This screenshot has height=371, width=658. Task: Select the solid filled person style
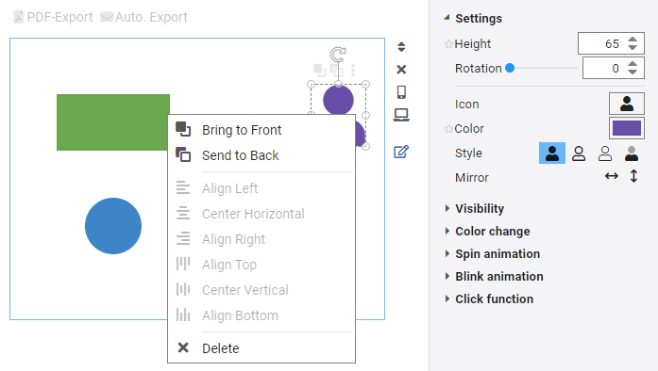pyautogui.click(x=552, y=153)
